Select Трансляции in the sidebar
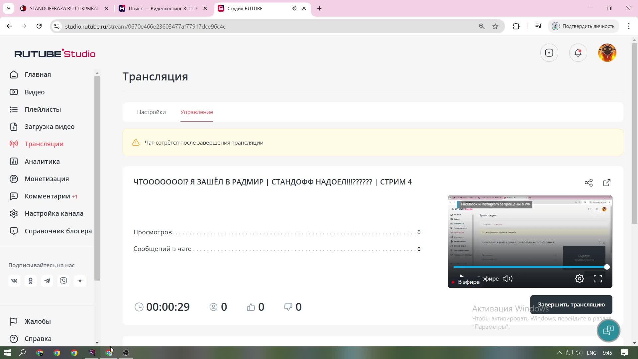638x359 pixels. 37,144
